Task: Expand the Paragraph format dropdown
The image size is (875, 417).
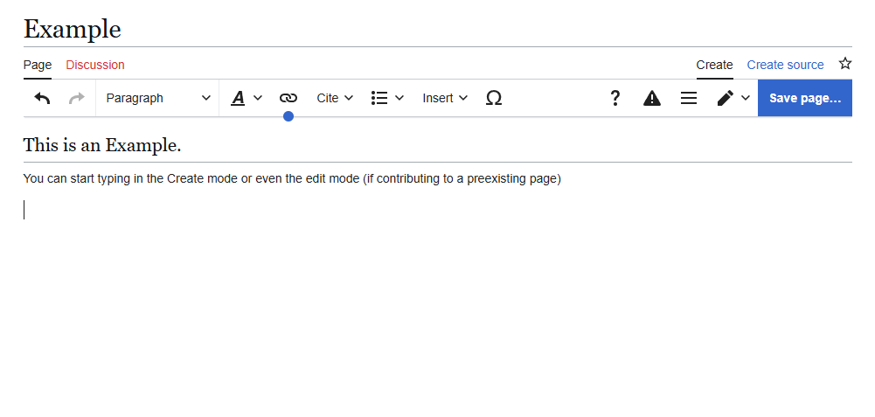Action: (157, 98)
